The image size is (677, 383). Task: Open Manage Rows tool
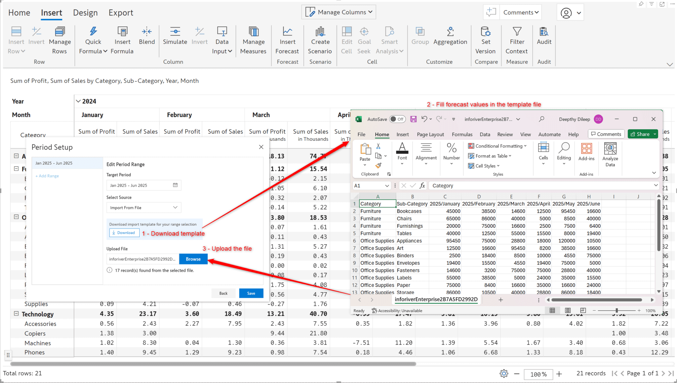(x=60, y=41)
